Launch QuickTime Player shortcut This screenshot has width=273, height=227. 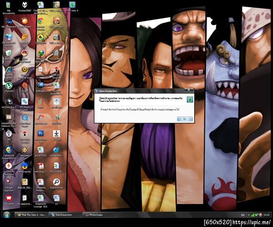click(25, 121)
